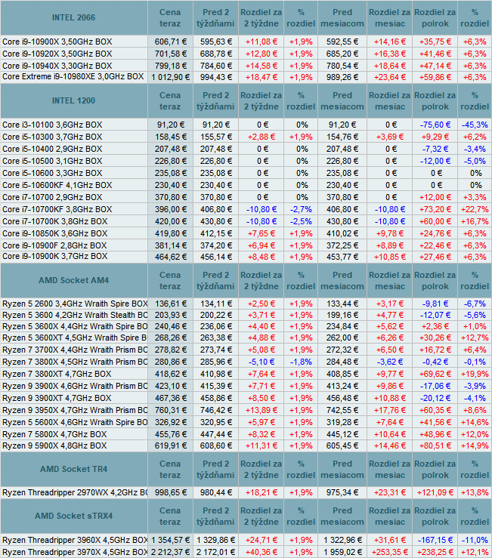Click the 998,65 € current price
The width and height of the screenshot is (492, 558).
point(171,493)
